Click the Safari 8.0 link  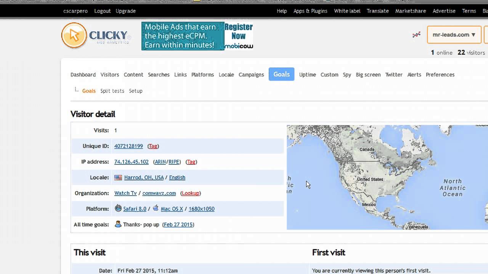[135, 209]
